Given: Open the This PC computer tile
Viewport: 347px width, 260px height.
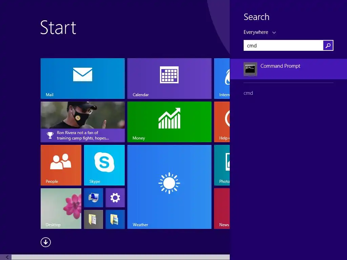Looking at the screenshot, I should pyautogui.click(x=94, y=198).
